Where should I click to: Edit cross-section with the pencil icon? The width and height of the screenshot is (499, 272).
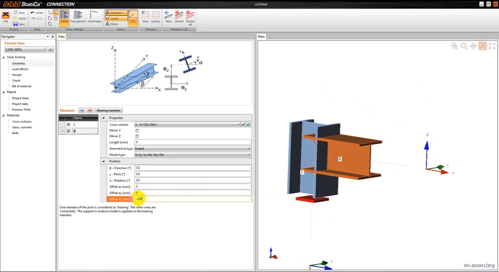click(x=243, y=125)
